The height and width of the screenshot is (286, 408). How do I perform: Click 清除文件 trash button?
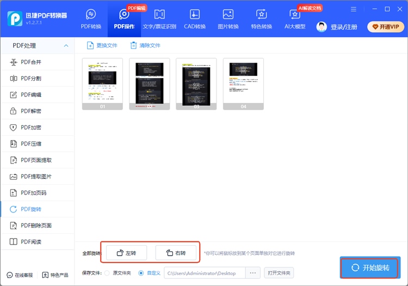click(x=145, y=46)
